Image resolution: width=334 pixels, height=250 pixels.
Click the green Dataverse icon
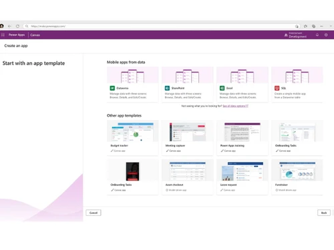[x=112, y=88]
